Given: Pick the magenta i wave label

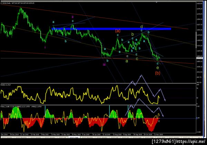Looking at the screenshot, I should click(45, 47).
